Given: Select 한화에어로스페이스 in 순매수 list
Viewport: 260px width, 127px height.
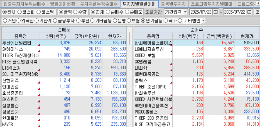Looking at the screenshot, I should pos(197,43).
